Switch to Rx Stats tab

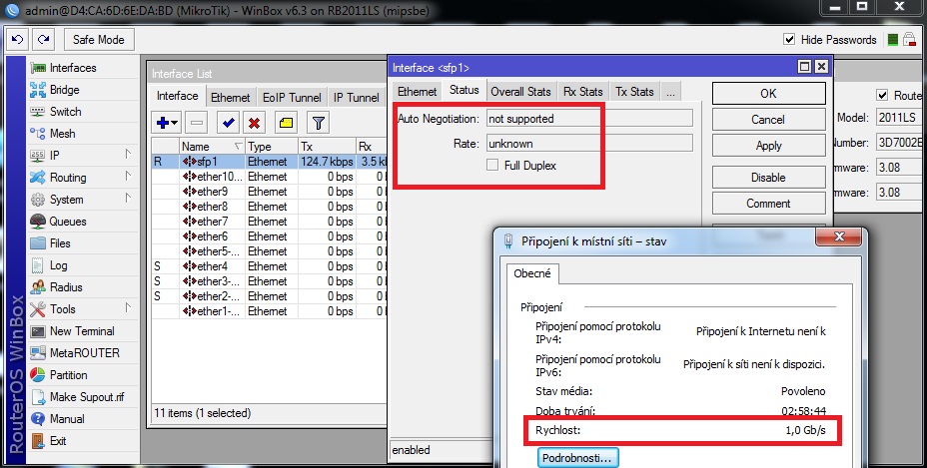(x=583, y=92)
